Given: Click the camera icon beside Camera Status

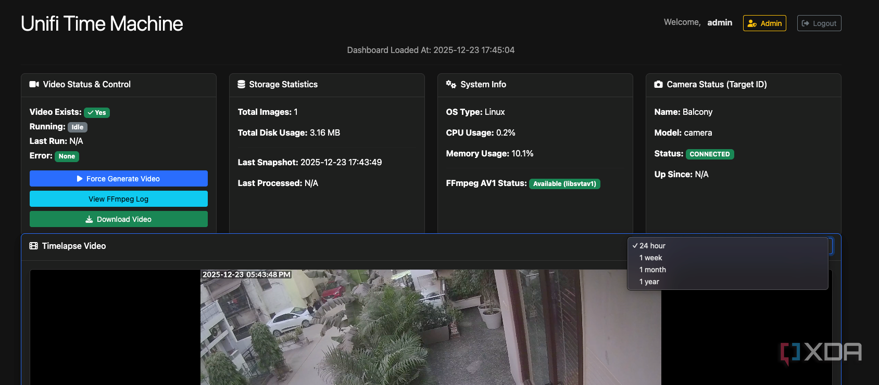Looking at the screenshot, I should (659, 84).
